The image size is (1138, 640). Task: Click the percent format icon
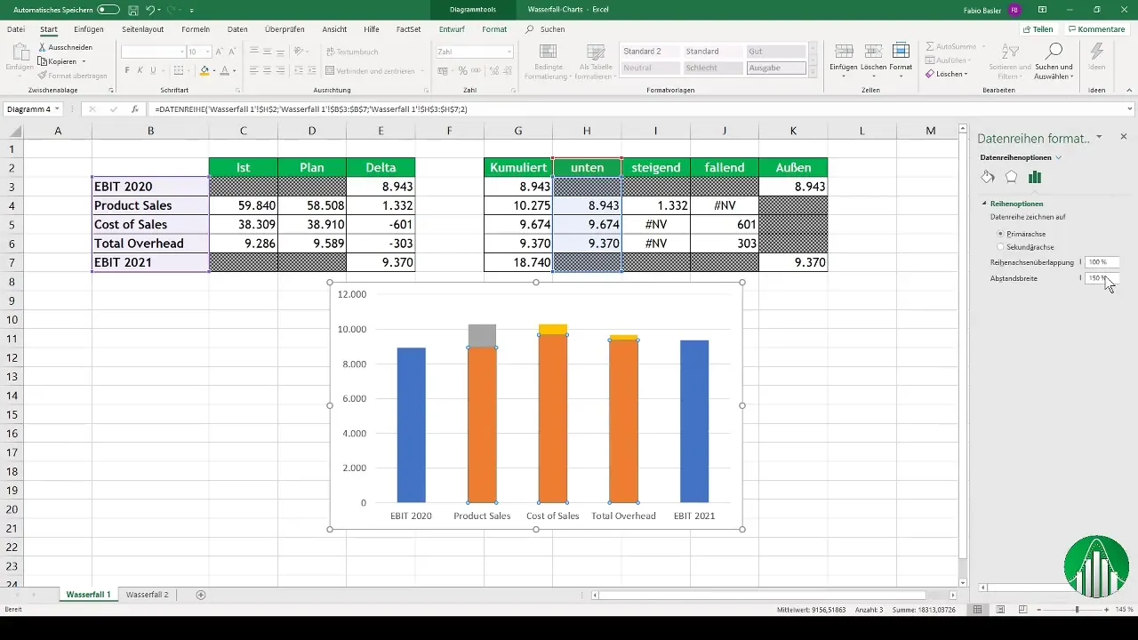(x=463, y=70)
